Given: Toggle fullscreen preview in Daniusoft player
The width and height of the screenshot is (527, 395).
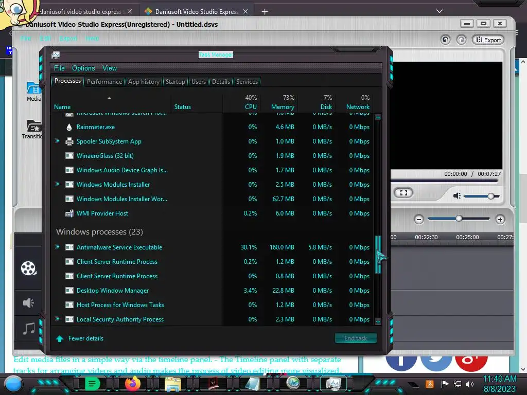Looking at the screenshot, I should (403, 193).
